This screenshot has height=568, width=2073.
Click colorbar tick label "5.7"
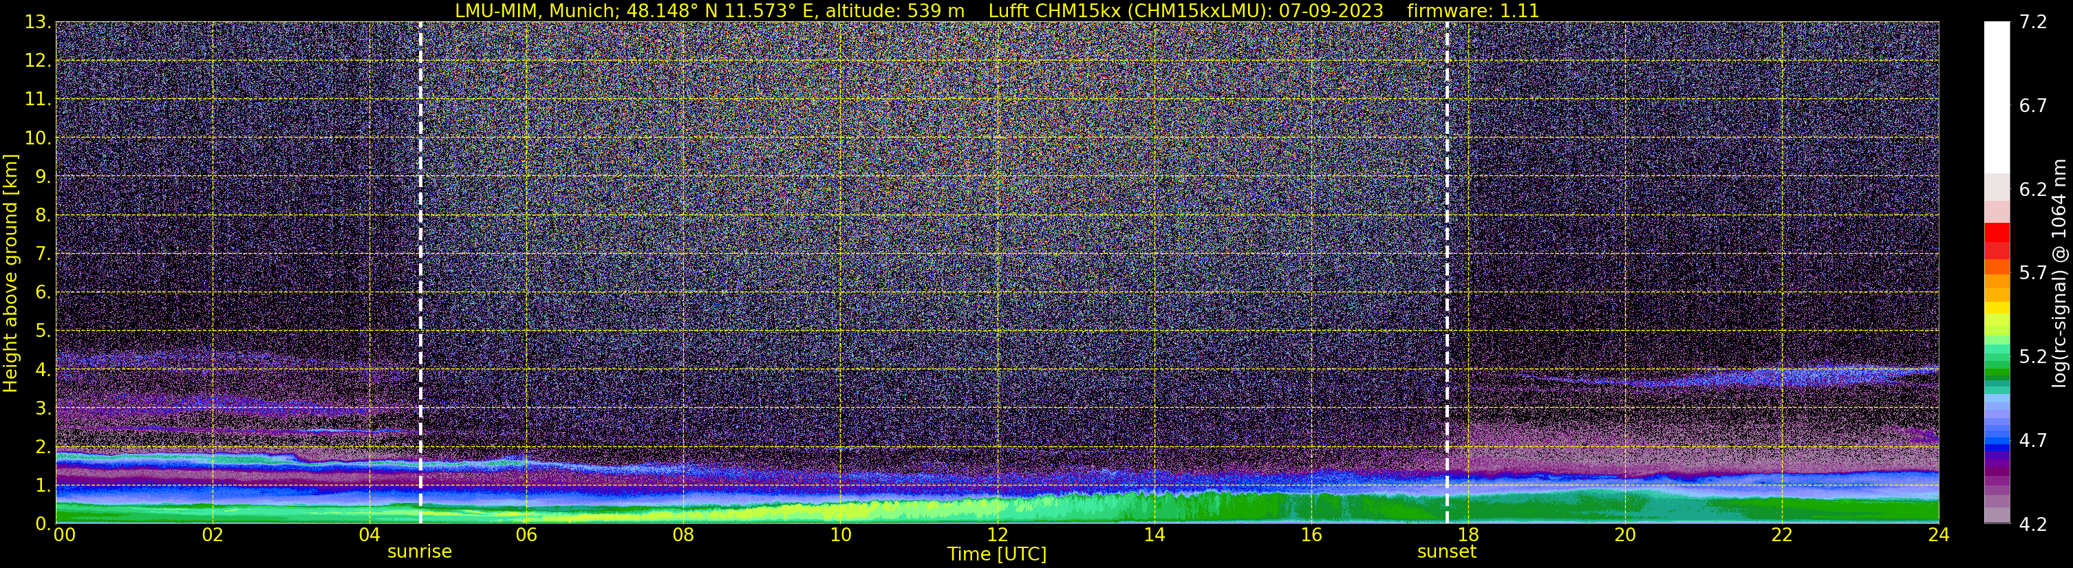click(2033, 274)
